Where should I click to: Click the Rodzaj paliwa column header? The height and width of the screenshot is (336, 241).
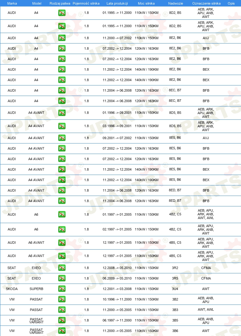coord(60,3)
